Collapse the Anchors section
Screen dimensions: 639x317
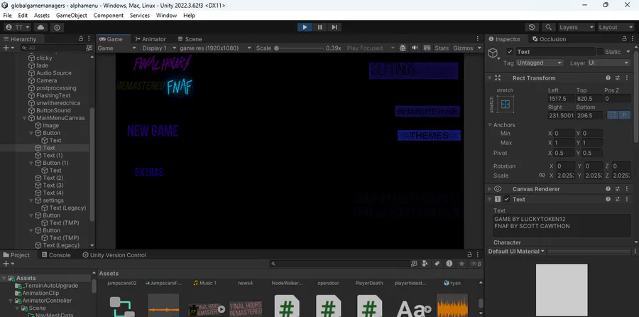[x=490, y=125]
